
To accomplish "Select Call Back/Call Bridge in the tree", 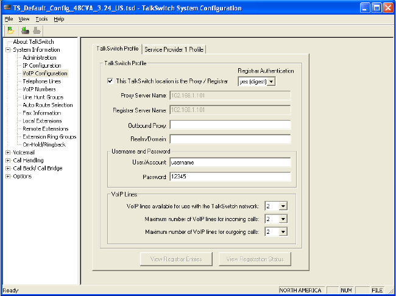I will click(x=38, y=169).
